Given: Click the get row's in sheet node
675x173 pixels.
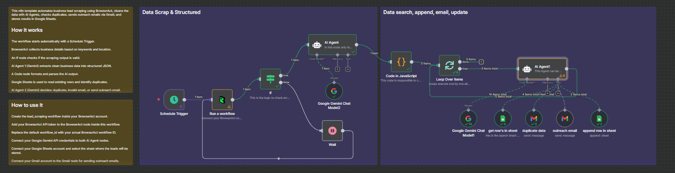Looking at the screenshot, I should point(503,119).
